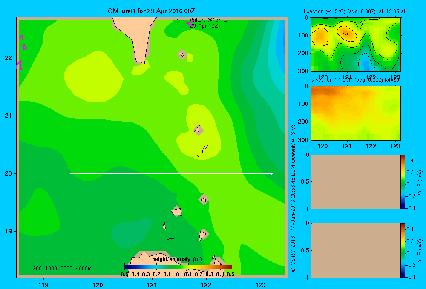Image resolution: width=426 pixels, height=289 pixels.
Task: Click longitude label "119" on main map axis
Action: [43, 285]
